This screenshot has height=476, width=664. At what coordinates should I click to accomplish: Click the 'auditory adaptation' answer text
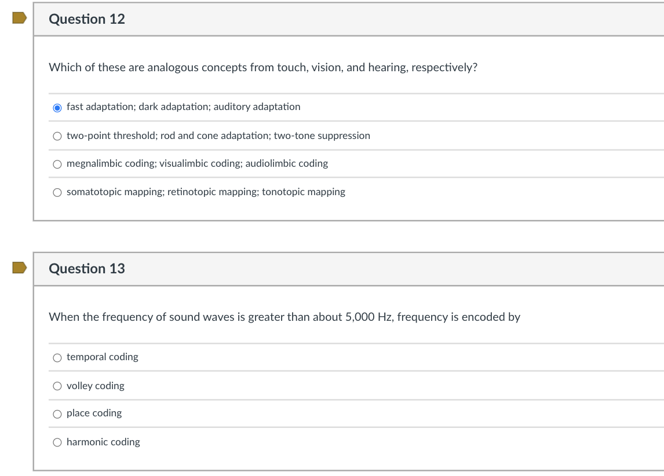[x=258, y=107]
